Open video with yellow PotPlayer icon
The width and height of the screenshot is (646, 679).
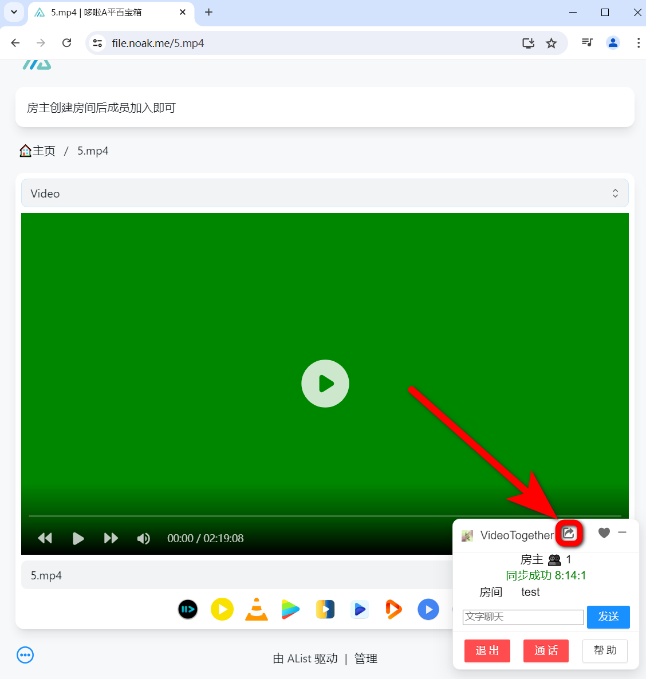(x=222, y=609)
